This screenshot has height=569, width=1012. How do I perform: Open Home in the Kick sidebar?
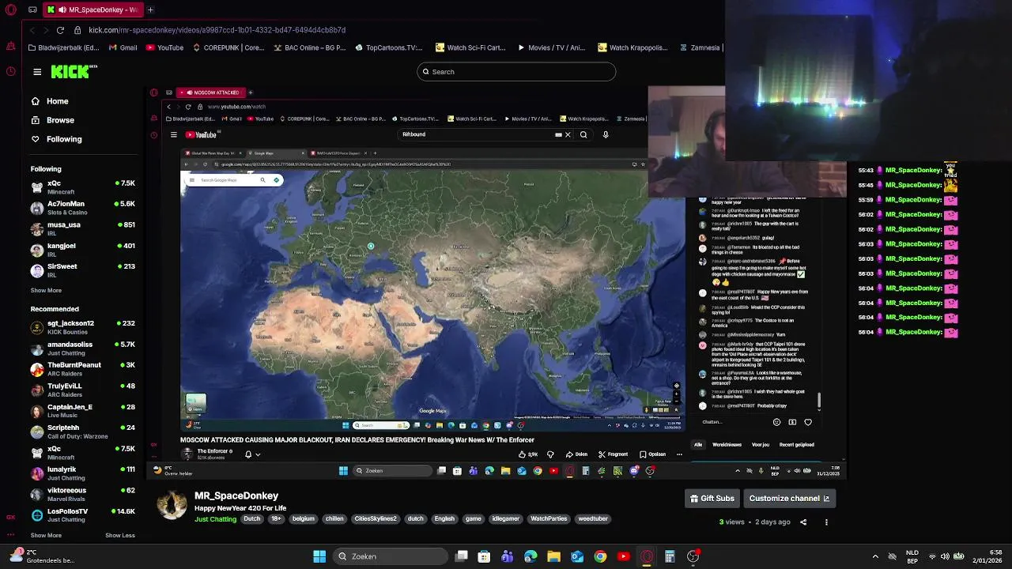(50, 101)
